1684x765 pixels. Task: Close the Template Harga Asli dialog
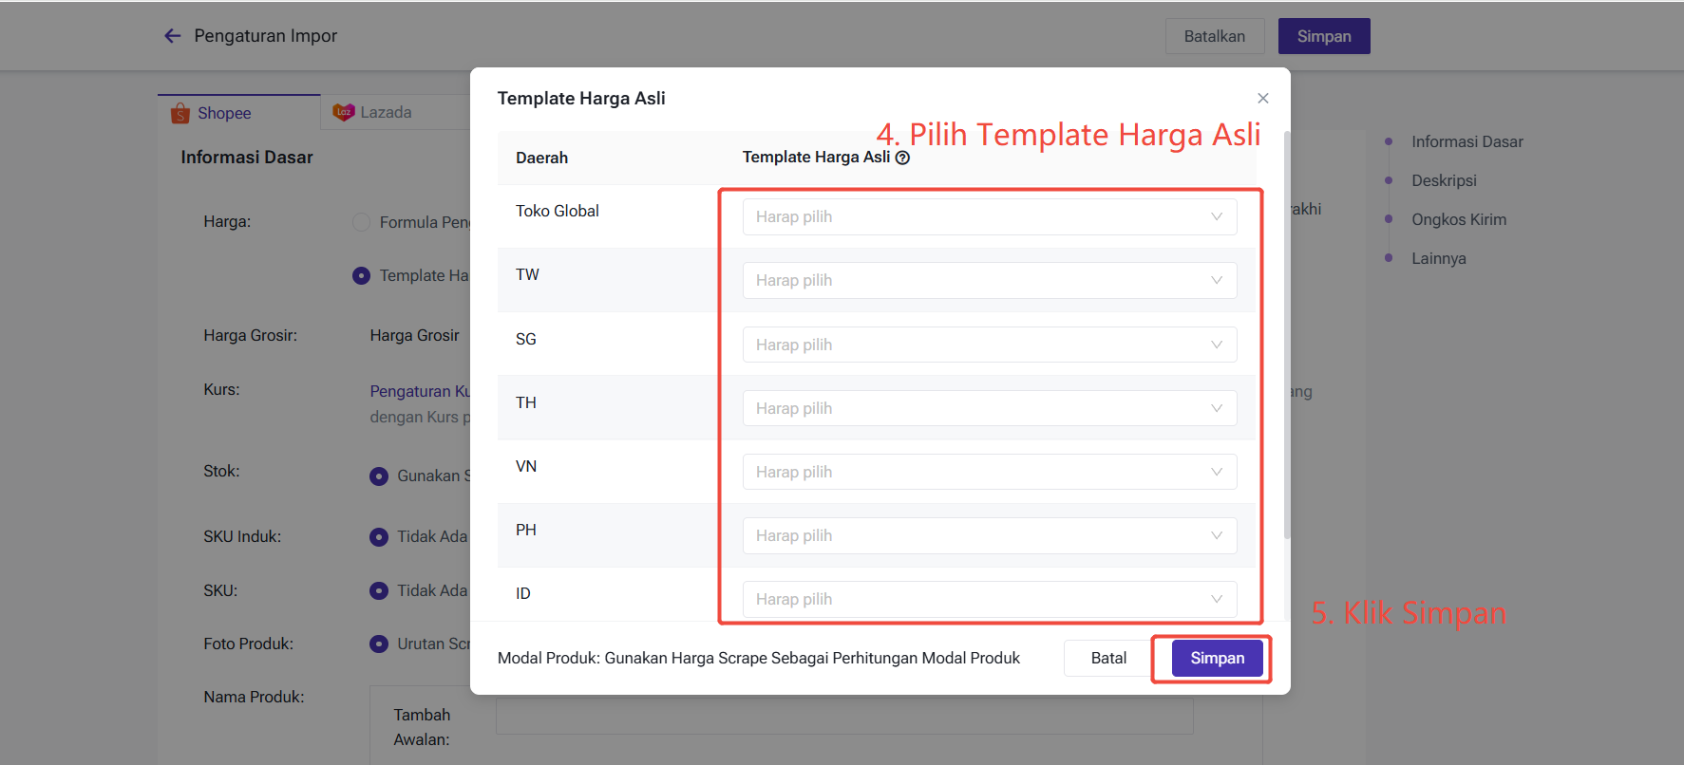click(x=1262, y=98)
